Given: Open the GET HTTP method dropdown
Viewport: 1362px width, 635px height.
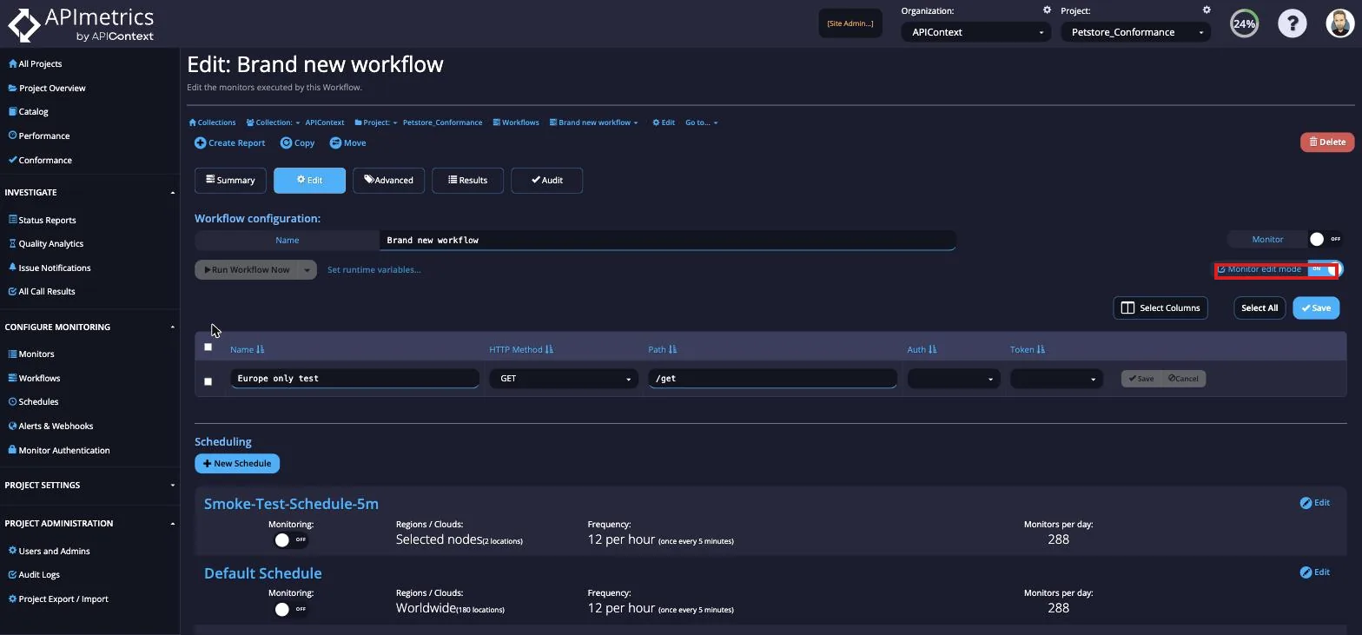Looking at the screenshot, I should coord(563,379).
